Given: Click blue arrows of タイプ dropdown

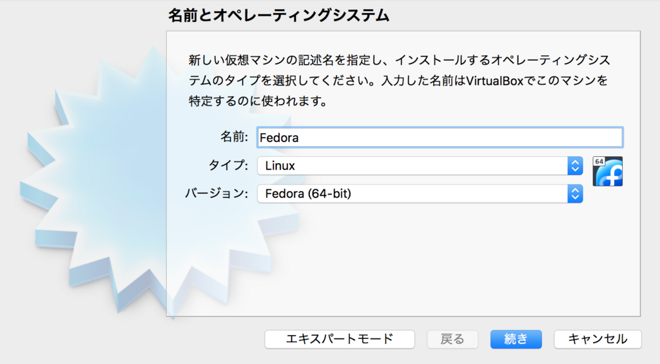Looking at the screenshot, I should 575,166.
